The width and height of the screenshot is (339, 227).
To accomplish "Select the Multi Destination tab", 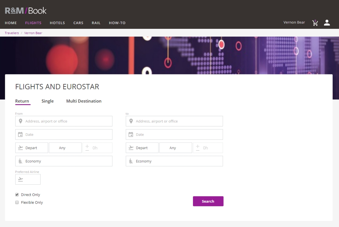I will point(84,101).
